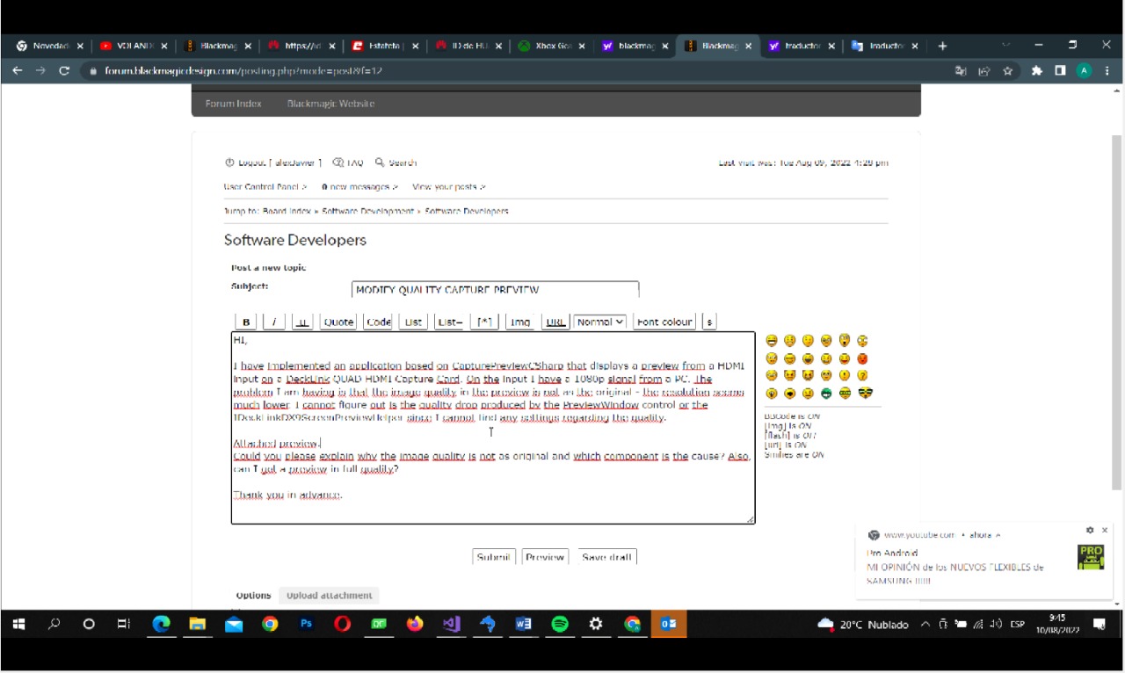Image resolution: width=1125 pixels, height=673 pixels.
Task: Insert a Code BBCode tag
Action: 378,322
